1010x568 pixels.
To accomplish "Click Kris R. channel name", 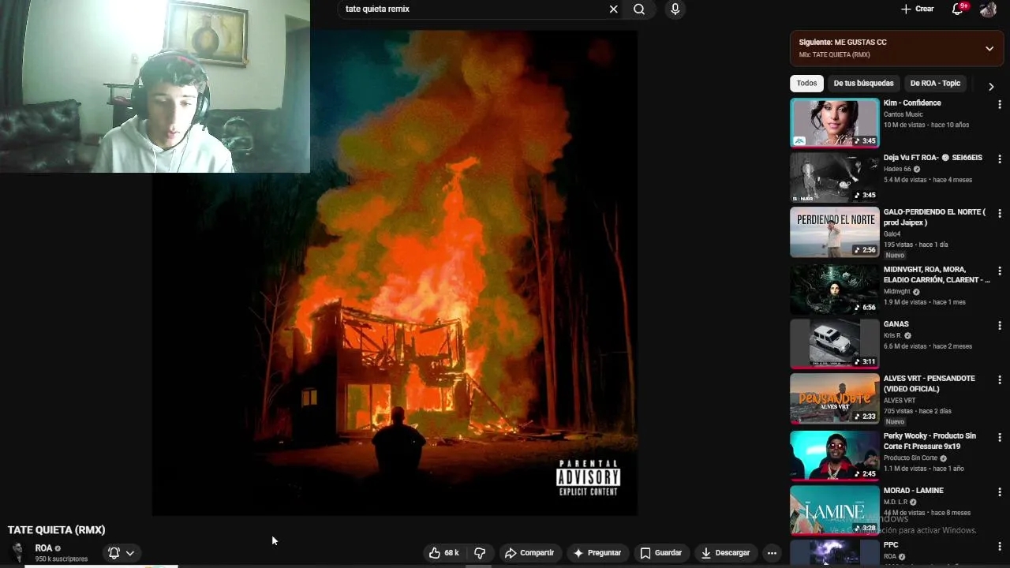I will [x=892, y=335].
